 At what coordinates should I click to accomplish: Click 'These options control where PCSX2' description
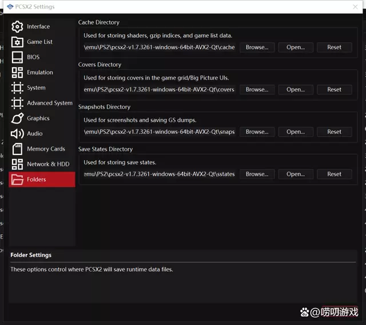[x=91, y=269]
